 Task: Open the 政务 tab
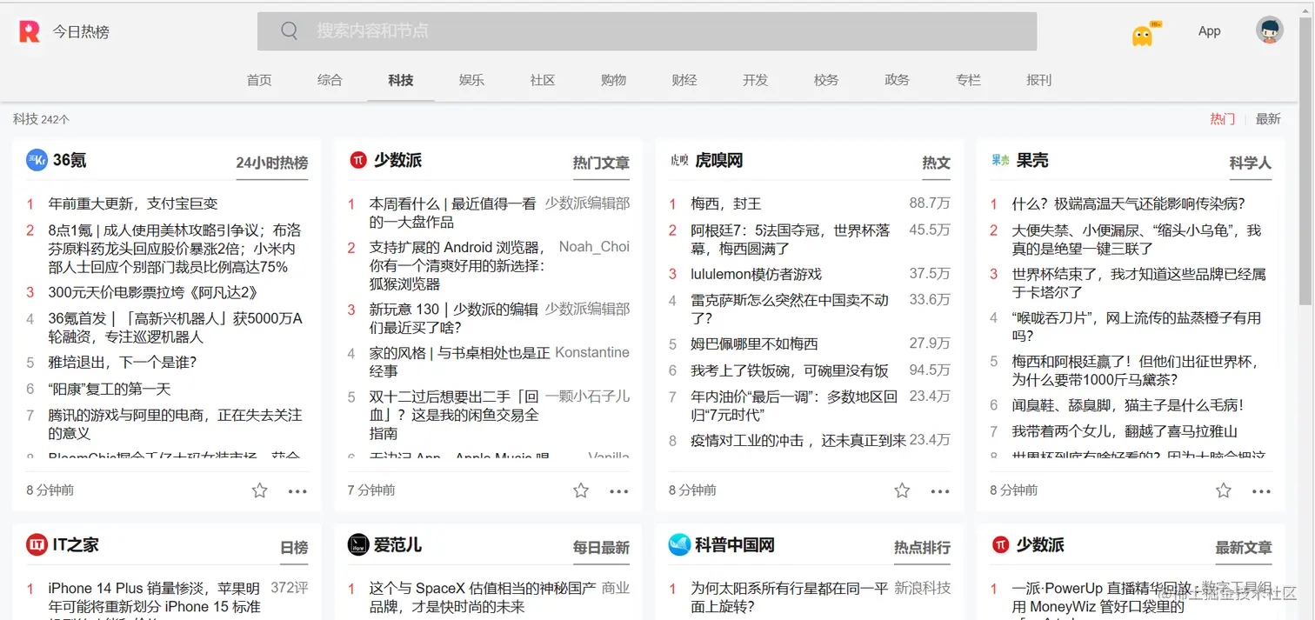(x=897, y=80)
